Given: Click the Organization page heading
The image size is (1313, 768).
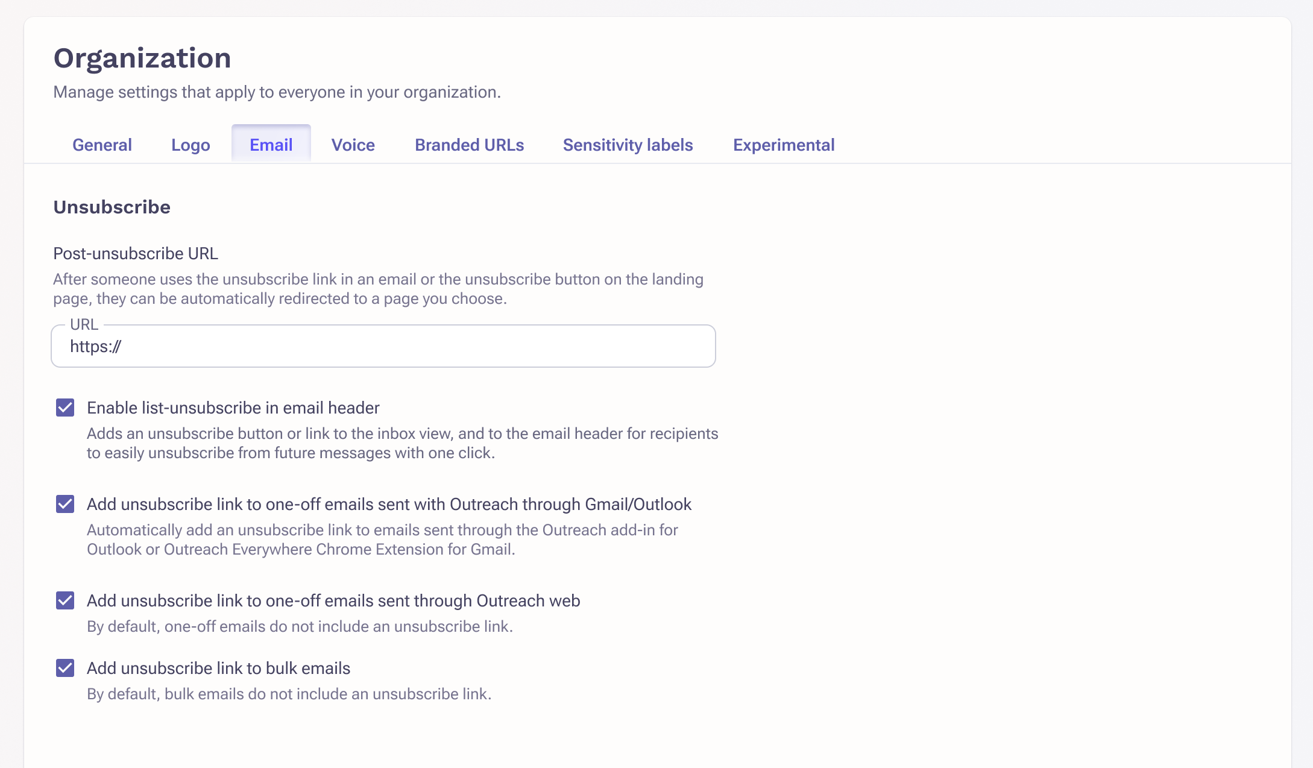Looking at the screenshot, I should point(142,58).
